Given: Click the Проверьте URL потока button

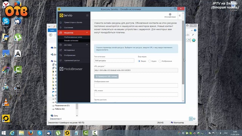Looking at the screenshot, I should [106, 76].
